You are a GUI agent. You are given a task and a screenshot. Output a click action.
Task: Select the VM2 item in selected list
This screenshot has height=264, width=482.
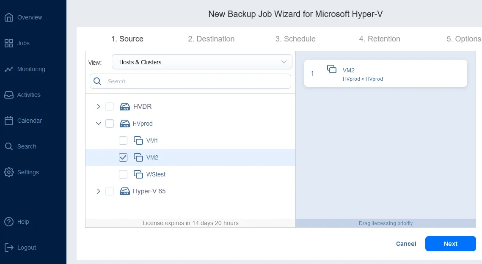point(385,74)
